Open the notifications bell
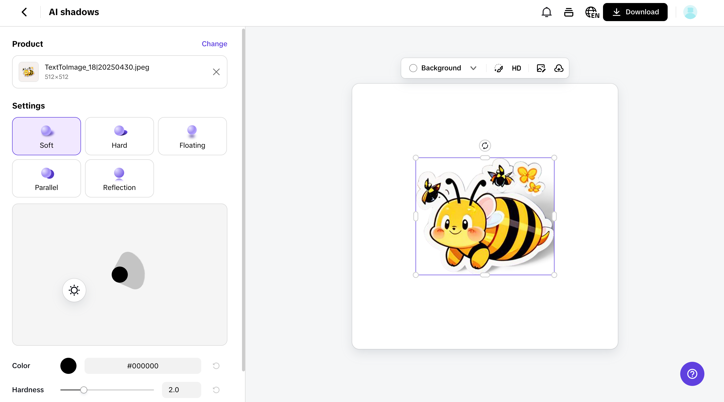 point(546,12)
